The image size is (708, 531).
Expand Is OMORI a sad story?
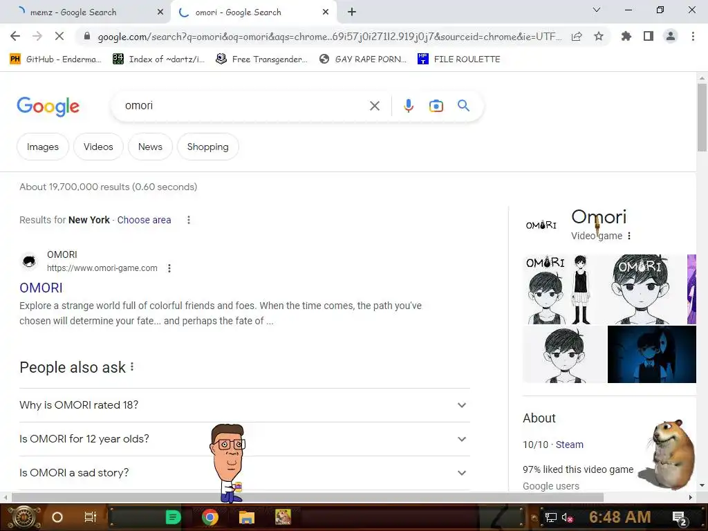tap(245, 473)
